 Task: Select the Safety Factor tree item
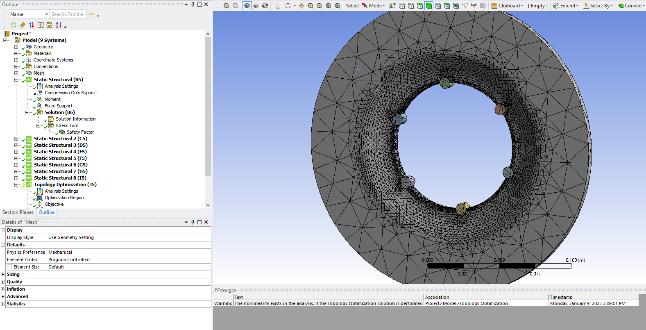tap(80, 132)
